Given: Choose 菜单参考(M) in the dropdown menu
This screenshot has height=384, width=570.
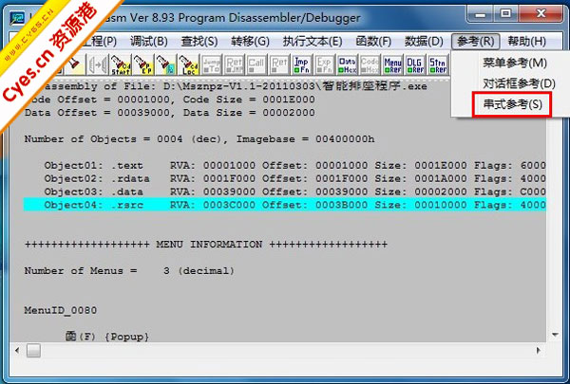Looking at the screenshot, I should (514, 63).
